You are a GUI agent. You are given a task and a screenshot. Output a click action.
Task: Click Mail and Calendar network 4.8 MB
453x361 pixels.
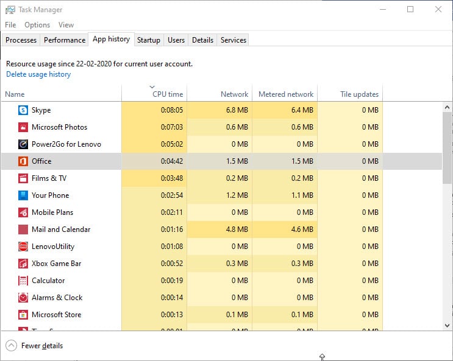coord(237,230)
